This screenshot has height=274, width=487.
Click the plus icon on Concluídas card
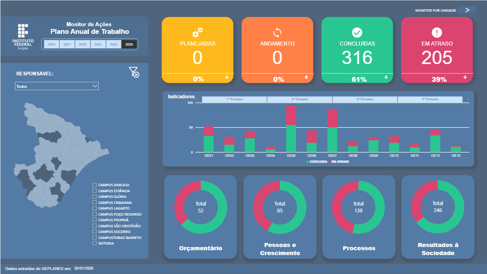(386, 77)
